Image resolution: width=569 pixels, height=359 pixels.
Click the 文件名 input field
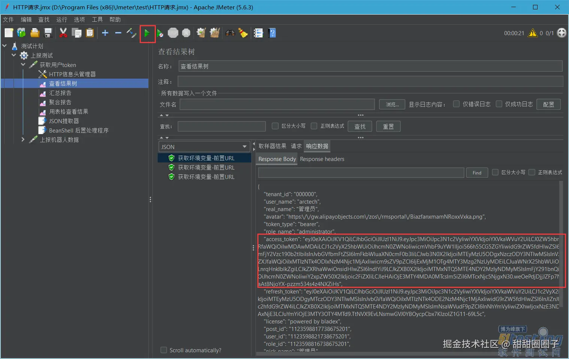tap(277, 104)
